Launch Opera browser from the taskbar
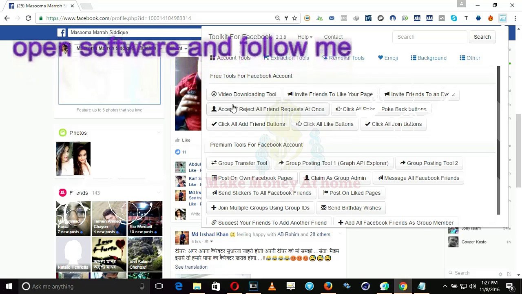Viewport: 522px width, 294px height. click(x=234, y=286)
